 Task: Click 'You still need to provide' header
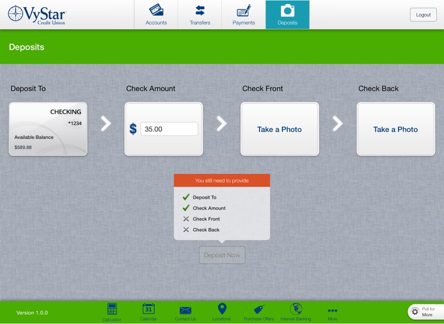coord(222,180)
